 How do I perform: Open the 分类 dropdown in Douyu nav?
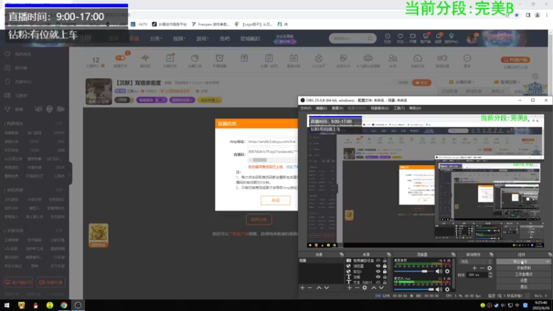click(x=156, y=39)
